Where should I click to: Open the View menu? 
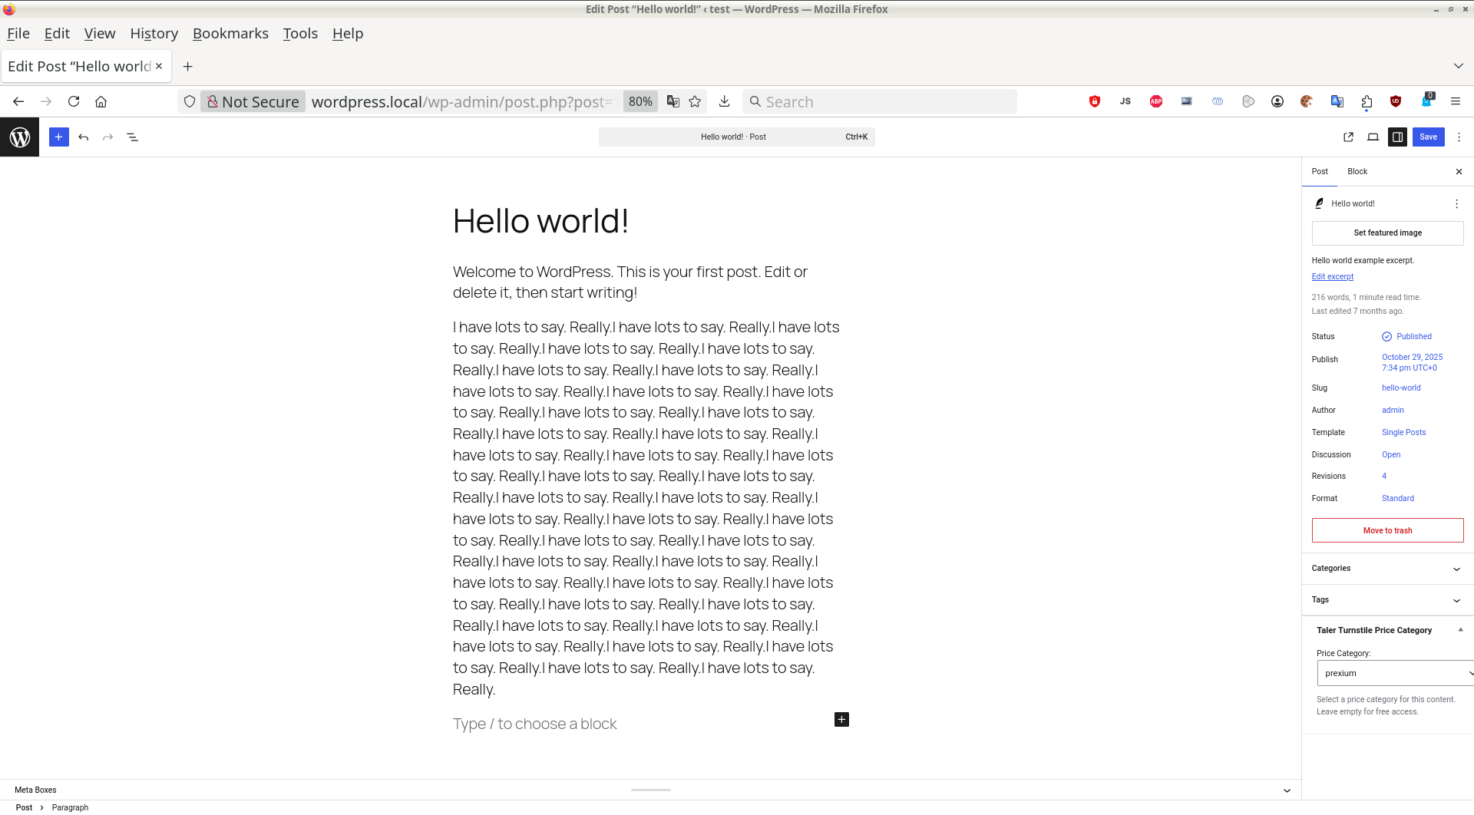[x=100, y=34]
